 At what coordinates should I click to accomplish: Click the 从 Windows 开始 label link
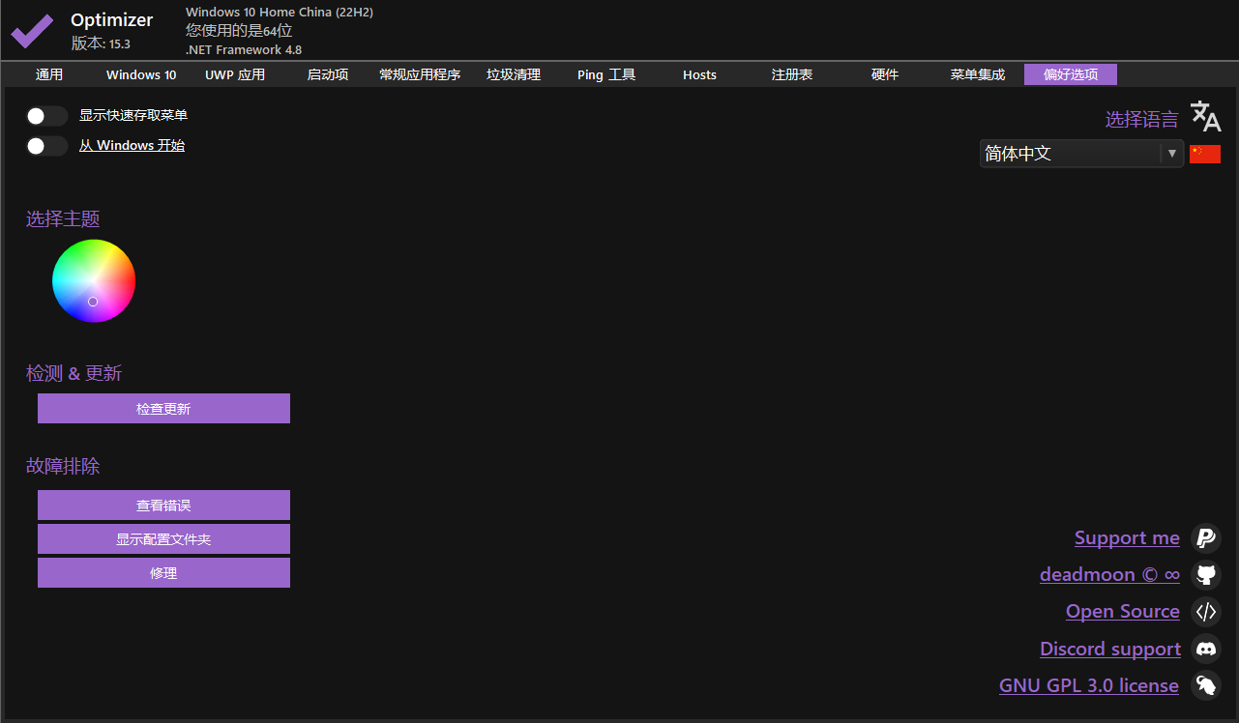[x=132, y=146]
